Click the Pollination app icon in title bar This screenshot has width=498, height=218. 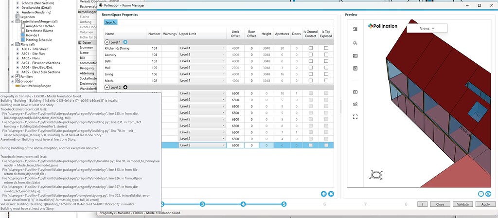tap(101, 5)
